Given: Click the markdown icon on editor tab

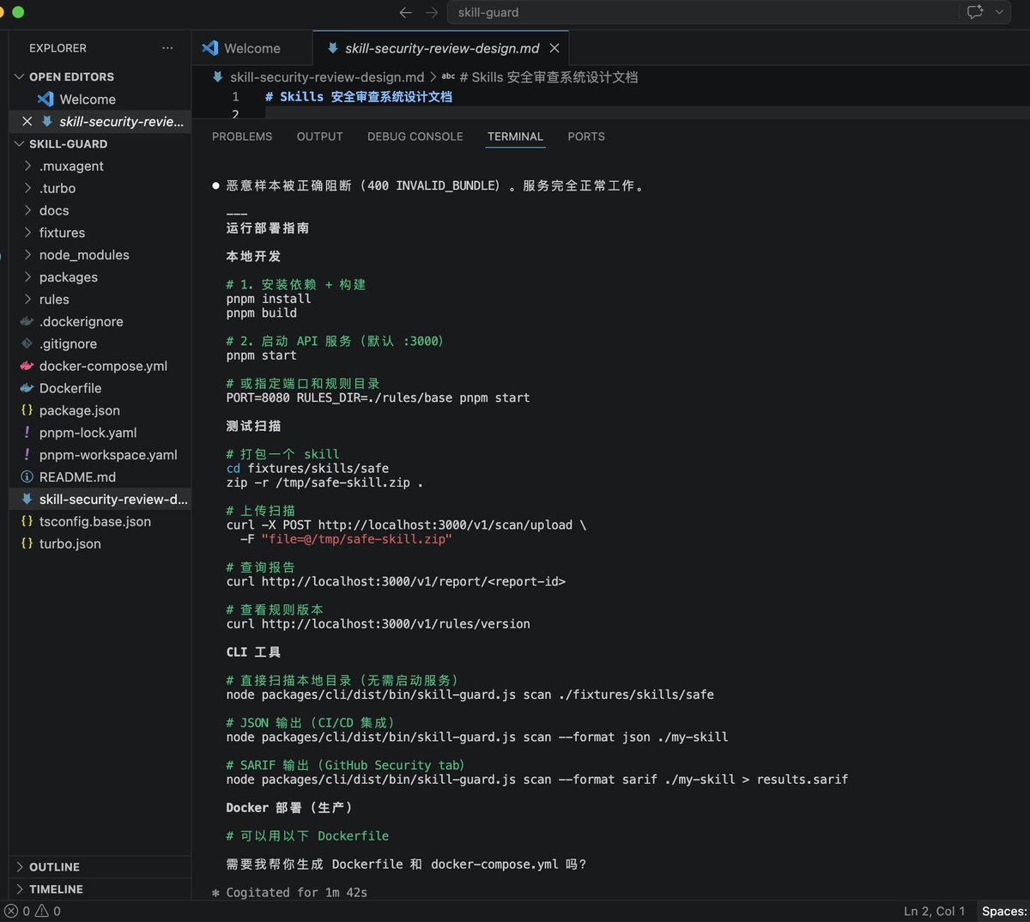Looking at the screenshot, I should pos(333,48).
